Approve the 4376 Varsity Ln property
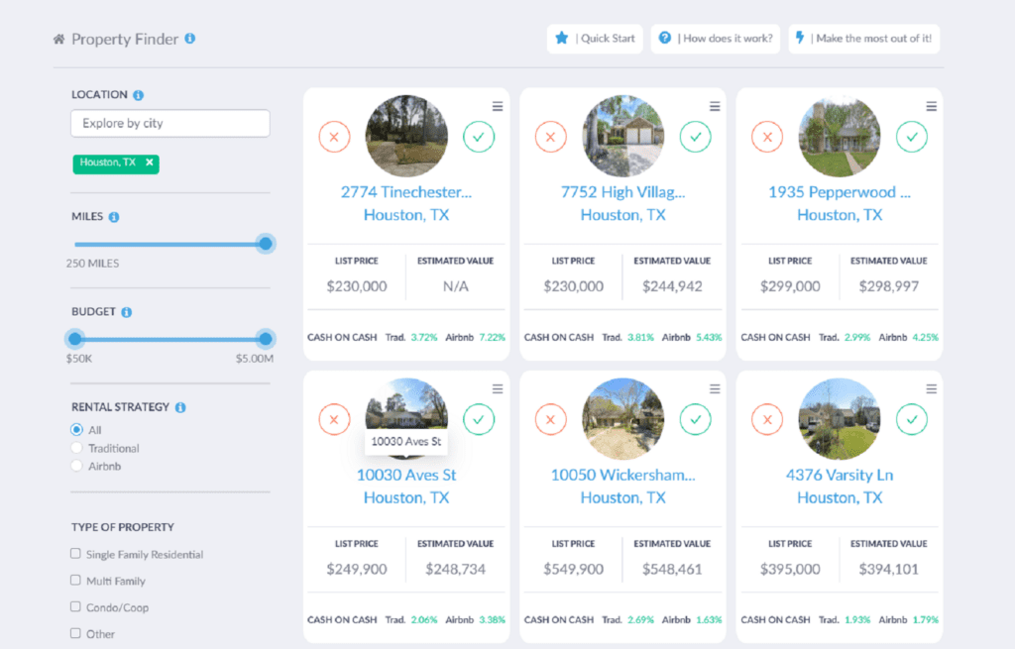 [x=911, y=419]
